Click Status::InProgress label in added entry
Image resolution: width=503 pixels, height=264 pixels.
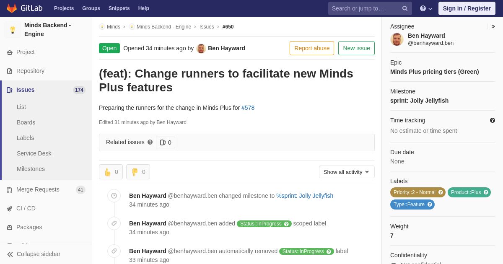pos(264,224)
